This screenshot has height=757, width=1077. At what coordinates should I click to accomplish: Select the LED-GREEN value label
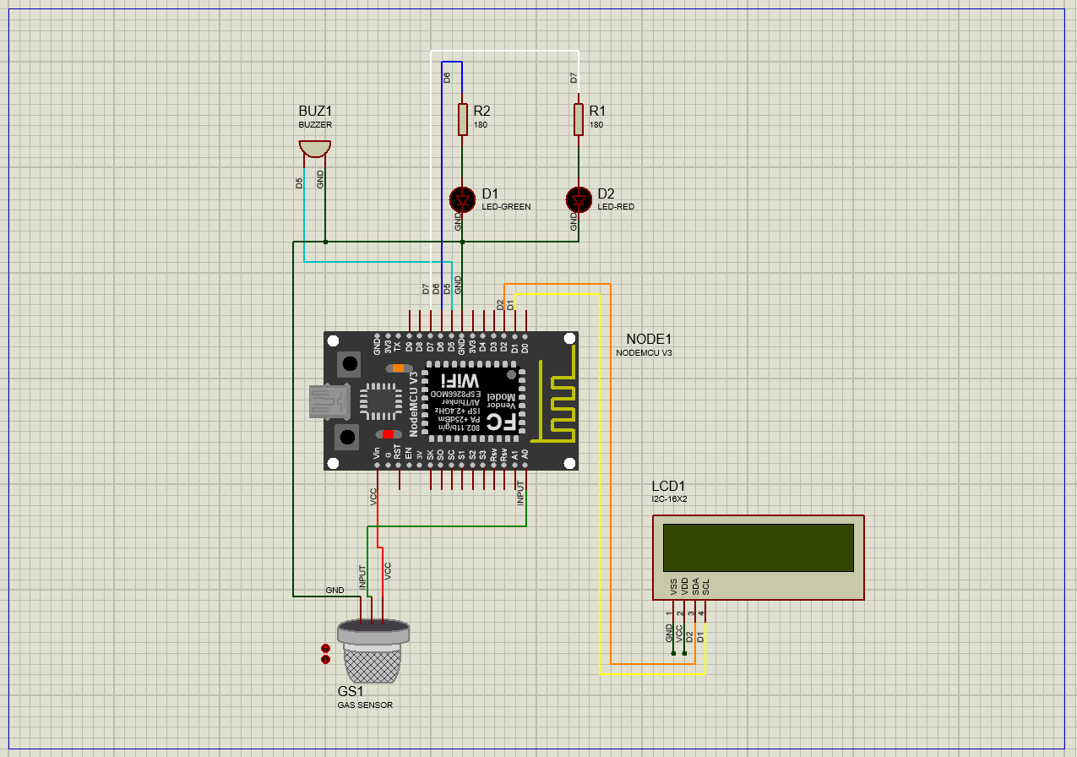pyautogui.click(x=506, y=207)
